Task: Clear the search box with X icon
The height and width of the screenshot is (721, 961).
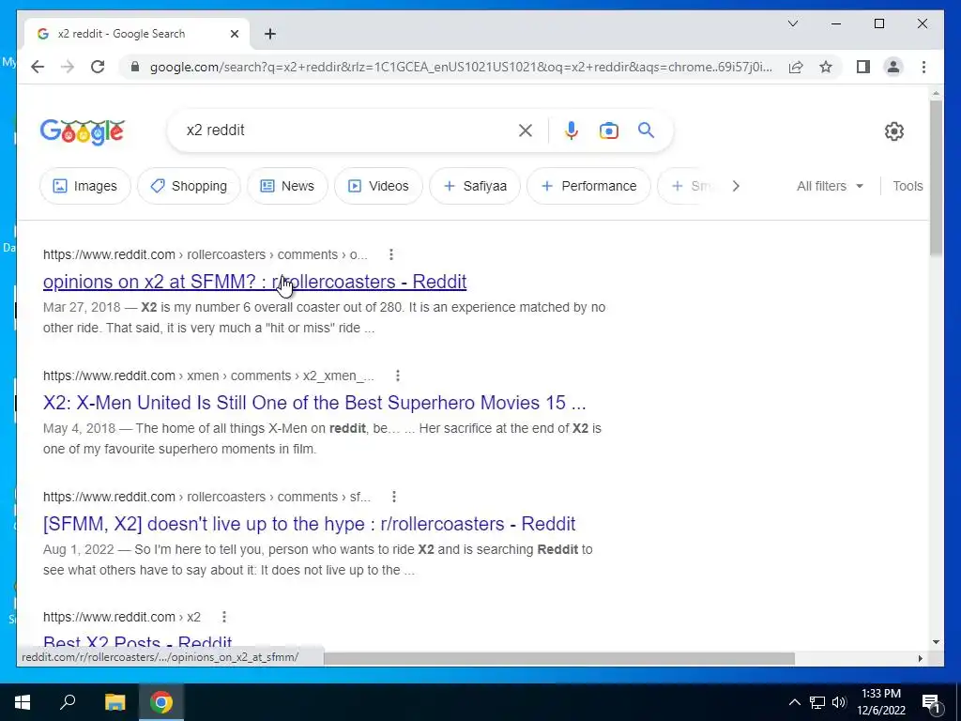Action: tap(526, 130)
